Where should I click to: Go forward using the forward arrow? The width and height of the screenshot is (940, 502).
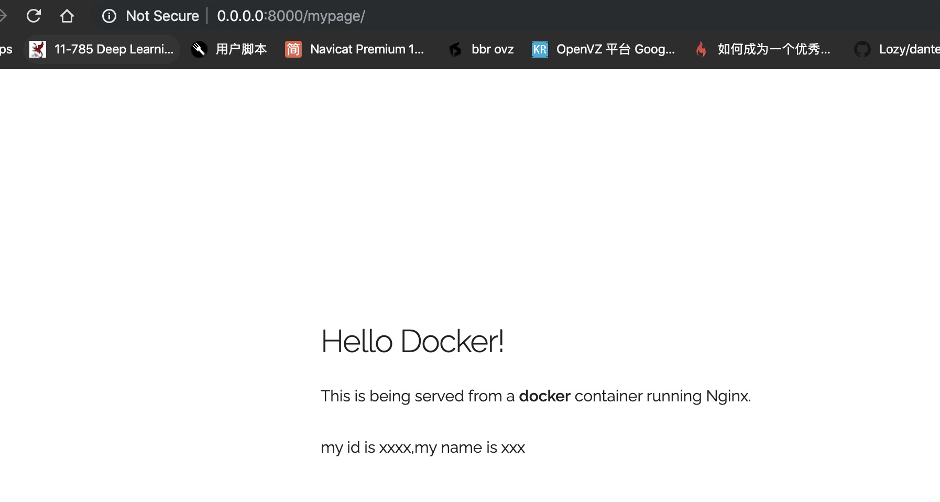pyautogui.click(x=3, y=16)
